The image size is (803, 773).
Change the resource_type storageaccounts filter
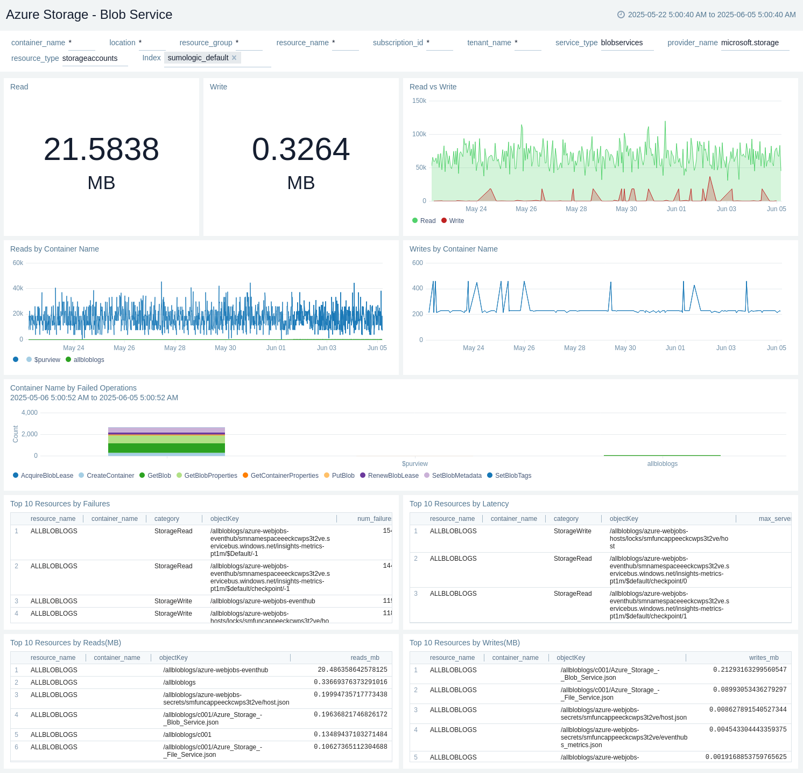click(95, 58)
